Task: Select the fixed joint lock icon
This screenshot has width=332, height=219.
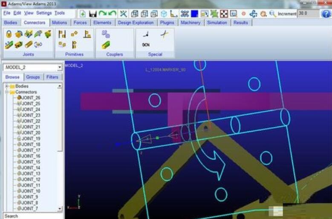Action: click(9, 34)
